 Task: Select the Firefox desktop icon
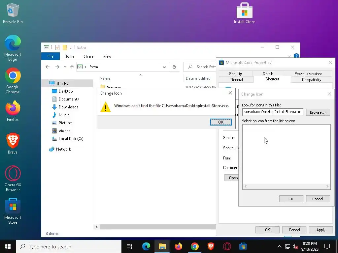(x=13, y=111)
